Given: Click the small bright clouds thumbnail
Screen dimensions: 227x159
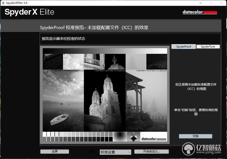Looking at the screenshot, I should click(73, 61).
